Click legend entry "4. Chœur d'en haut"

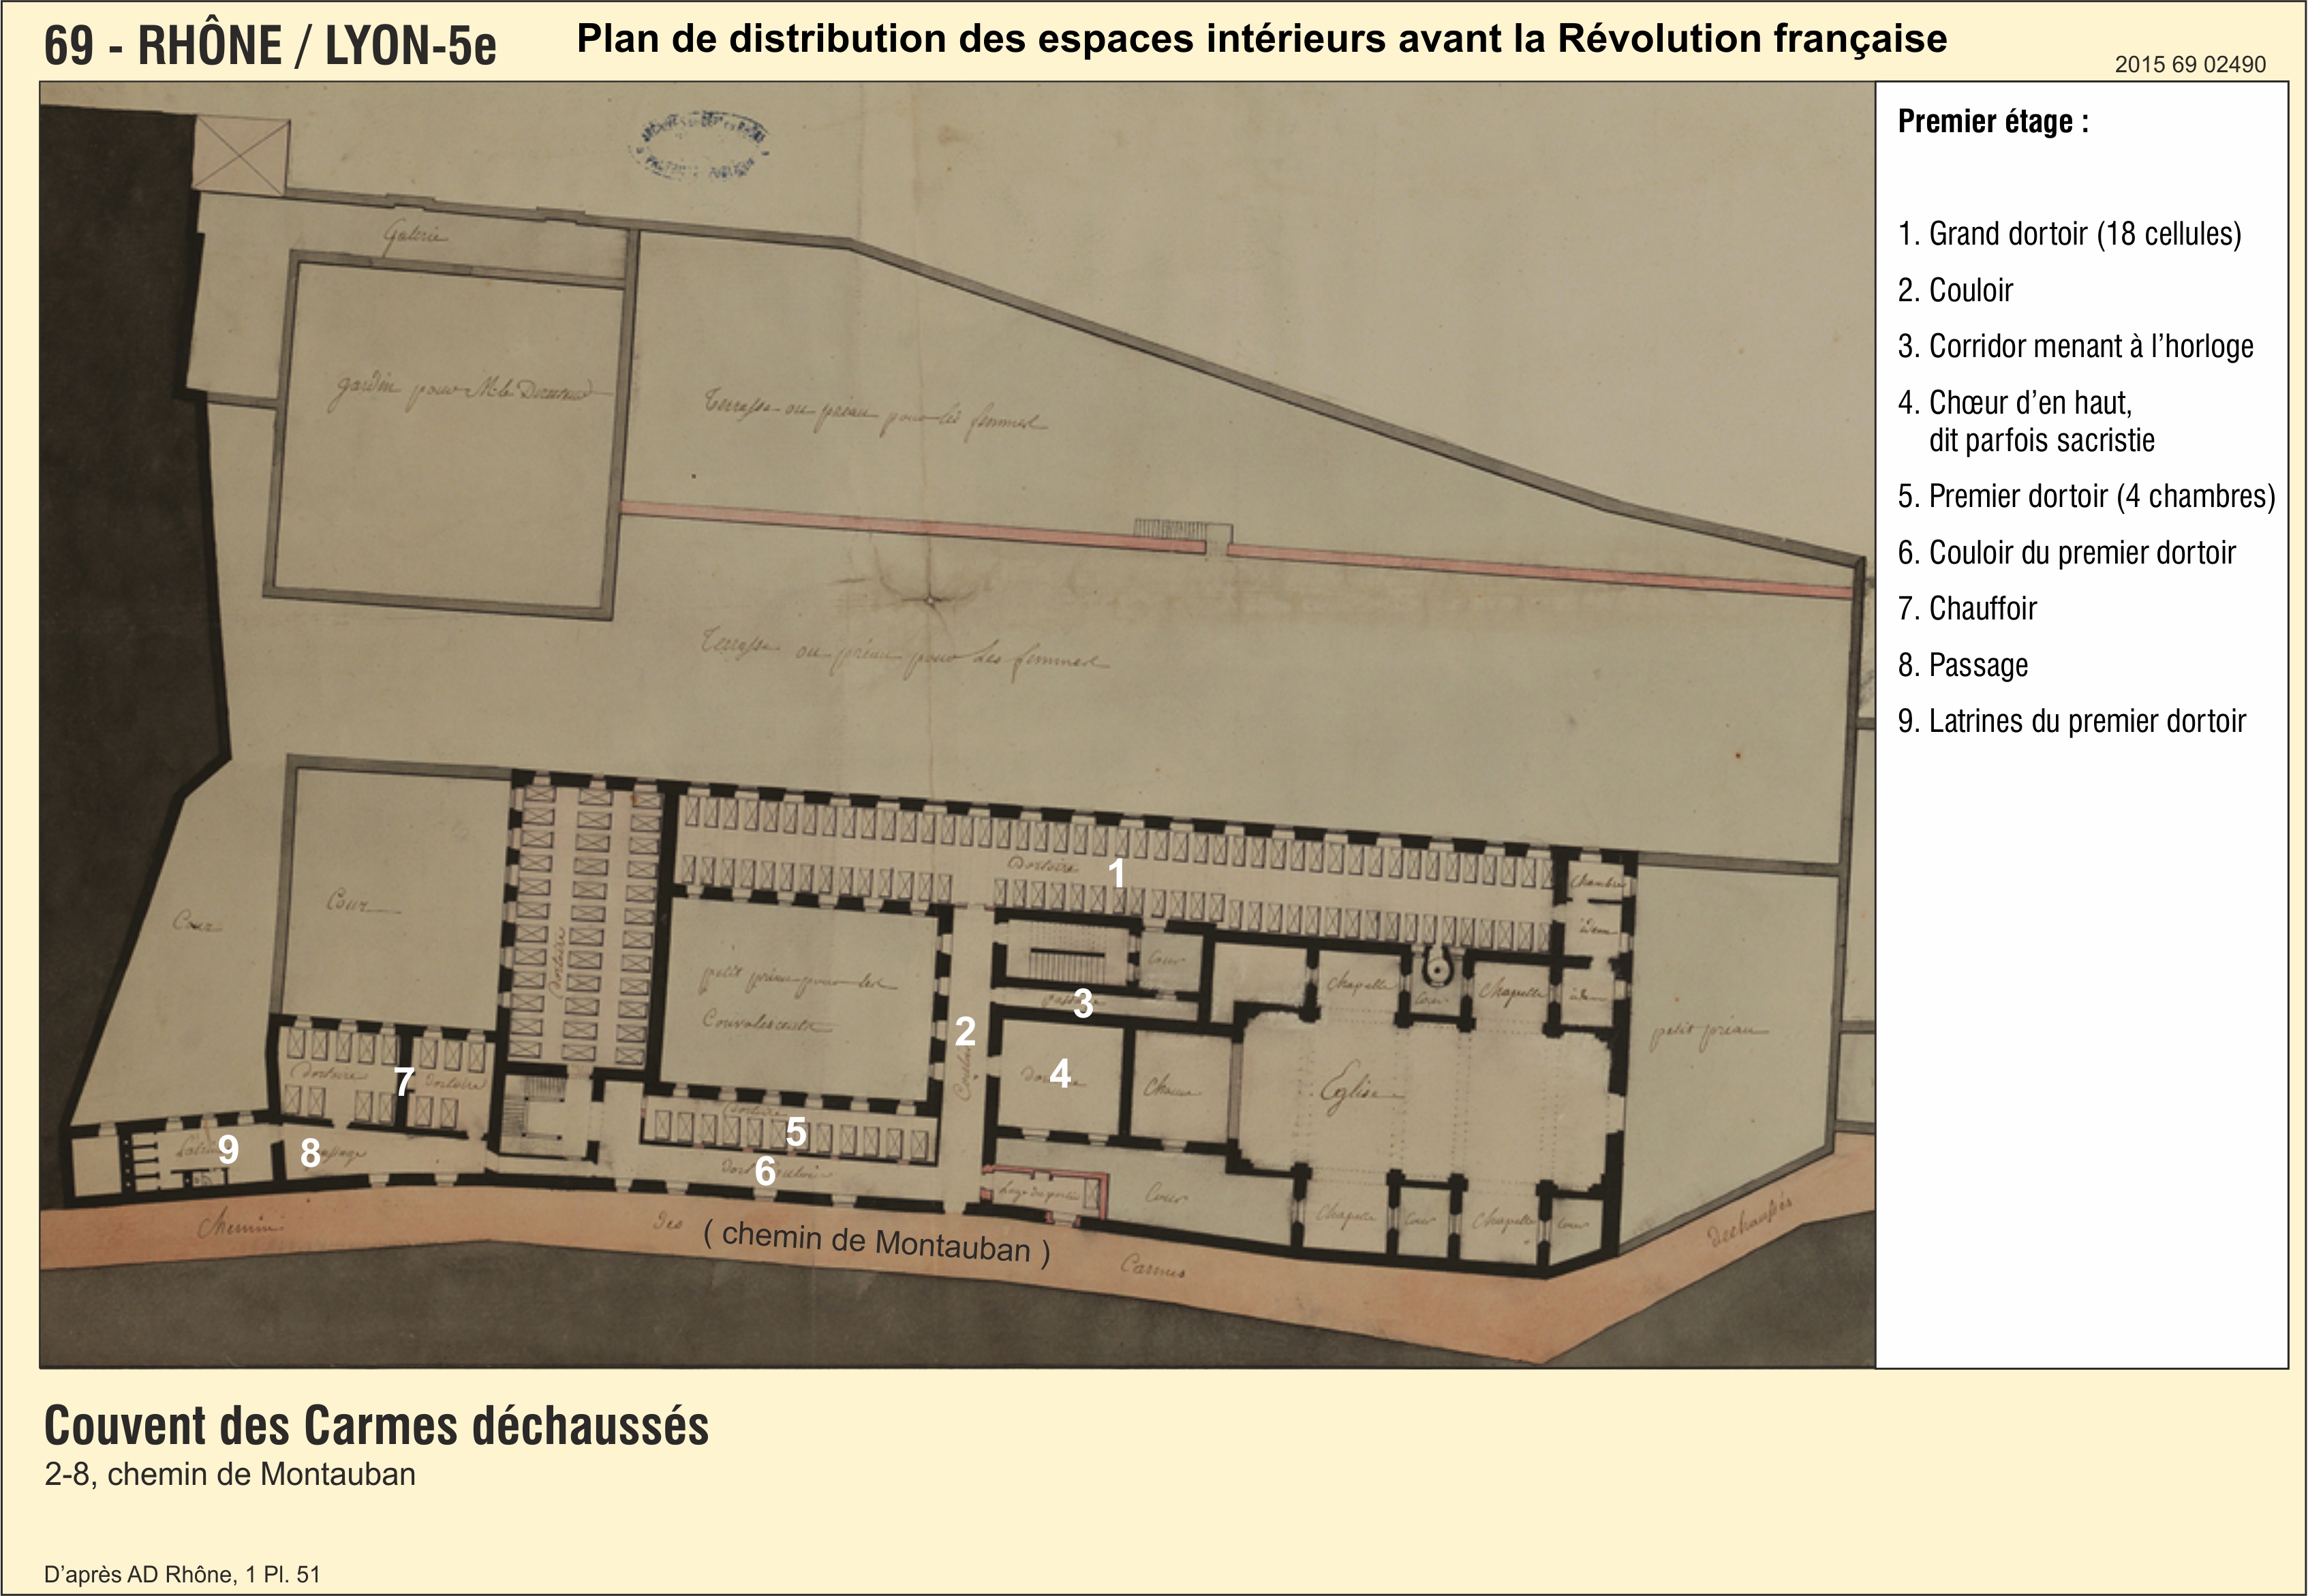(2015, 402)
